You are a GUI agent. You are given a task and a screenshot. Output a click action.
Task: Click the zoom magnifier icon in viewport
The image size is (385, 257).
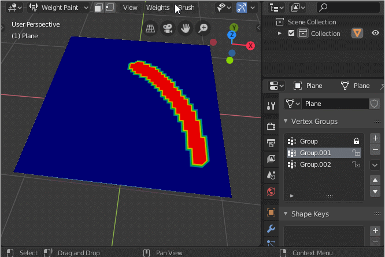pyautogui.click(x=203, y=28)
